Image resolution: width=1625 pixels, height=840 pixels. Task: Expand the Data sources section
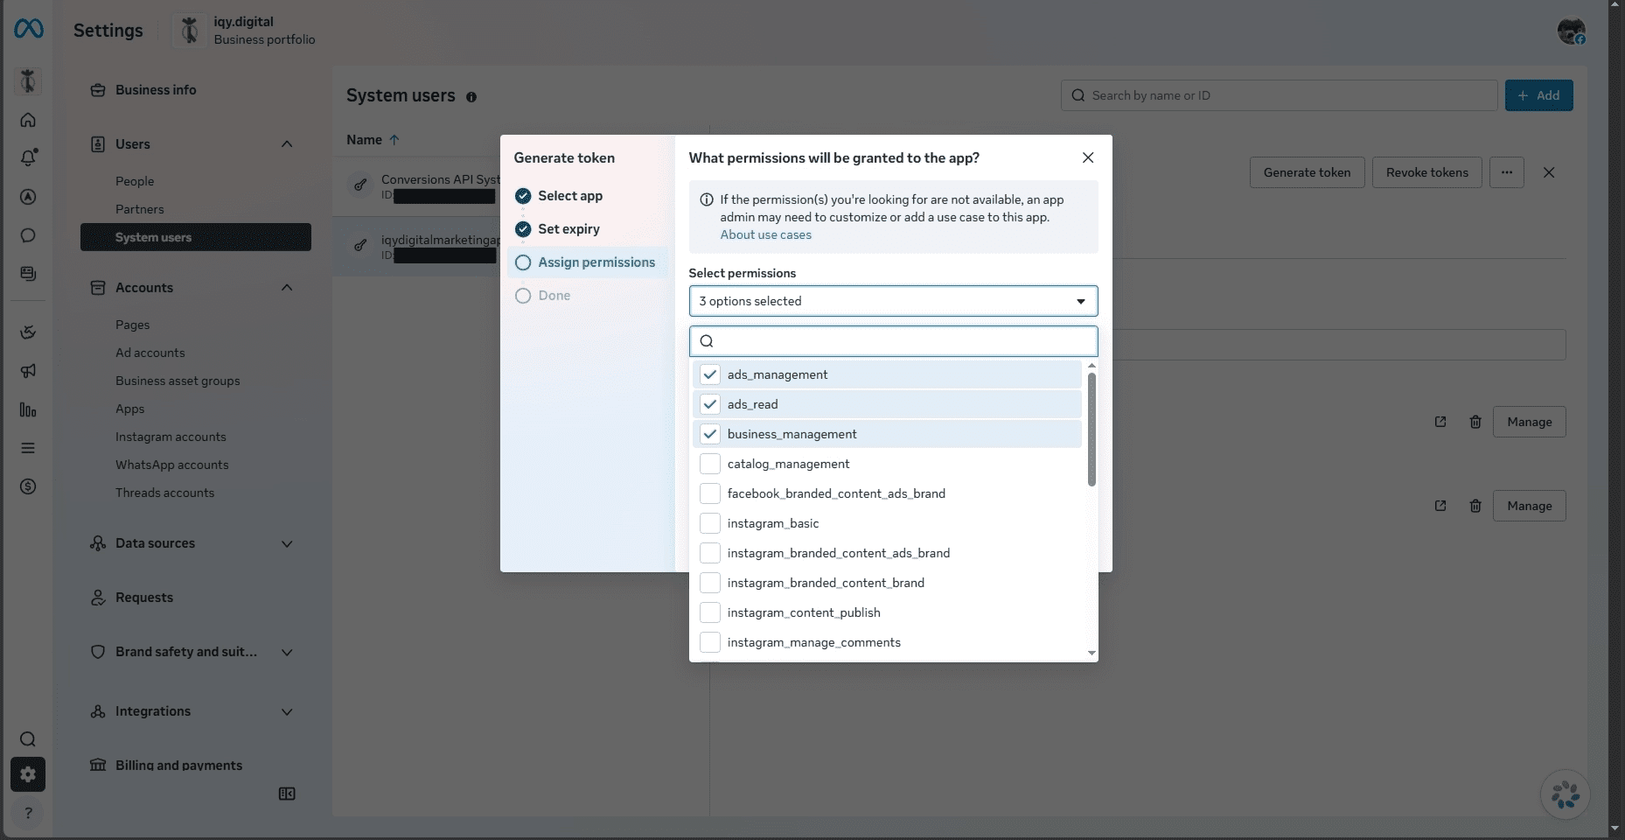click(287, 543)
